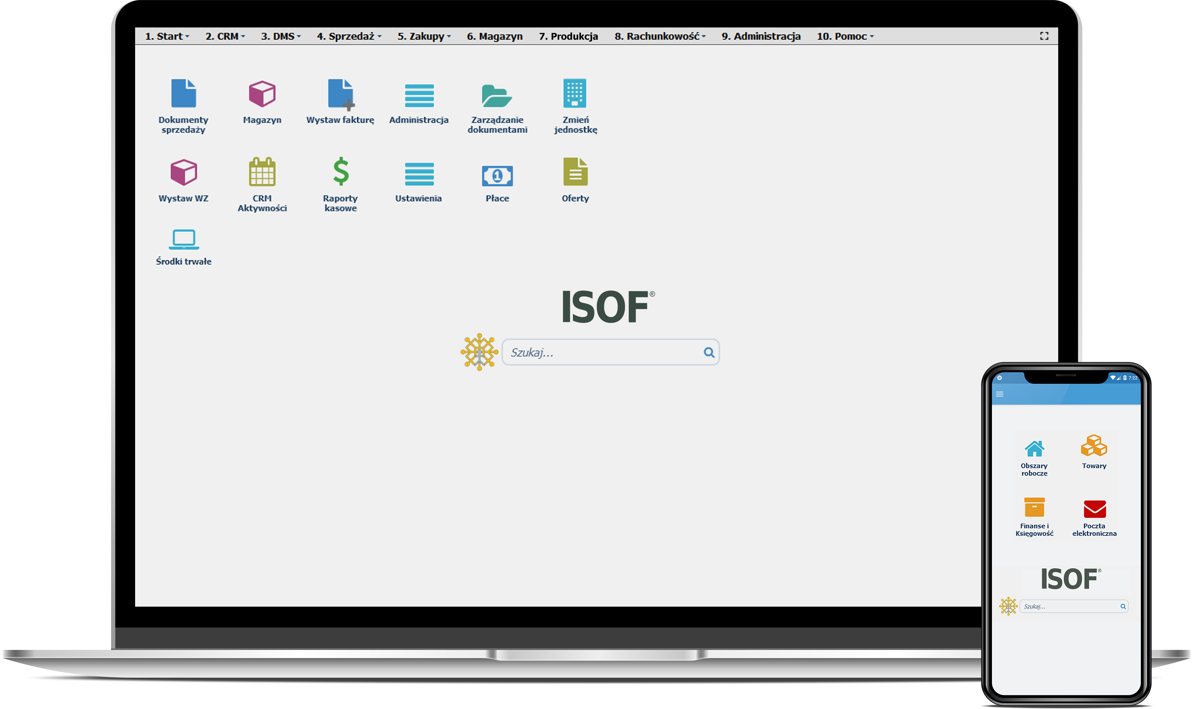This screenshot has width=1193, height=709.
Task: Expand the 4. Sprzedaż menu
Action: [x=349, y=36]
